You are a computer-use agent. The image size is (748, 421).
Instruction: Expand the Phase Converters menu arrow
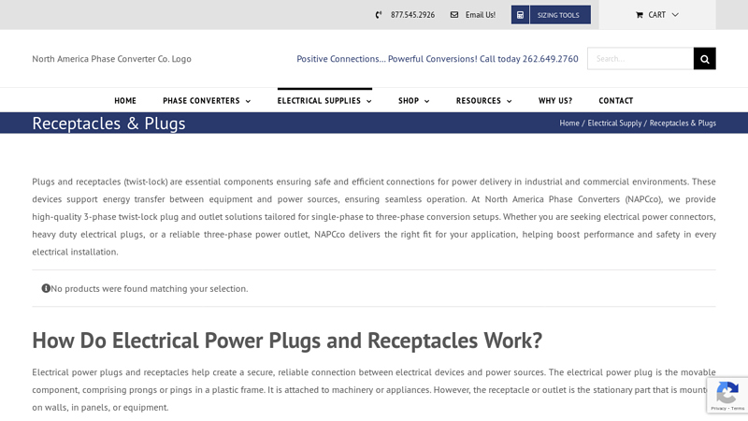pyautogui.click(x=248, y=101)
